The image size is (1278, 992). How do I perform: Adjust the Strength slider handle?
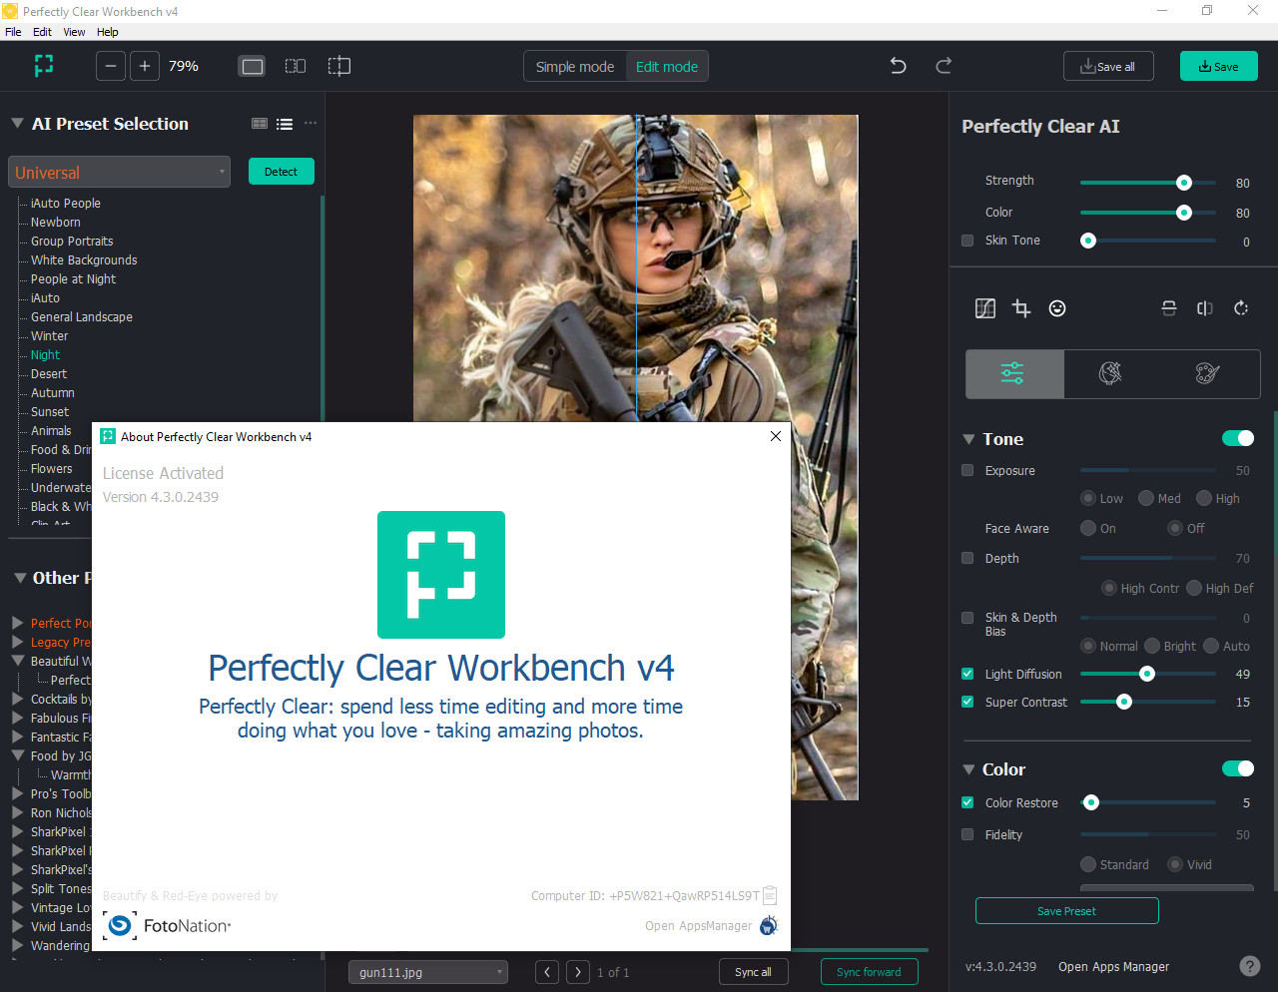pyautogui.click(x=1184, y=183)
